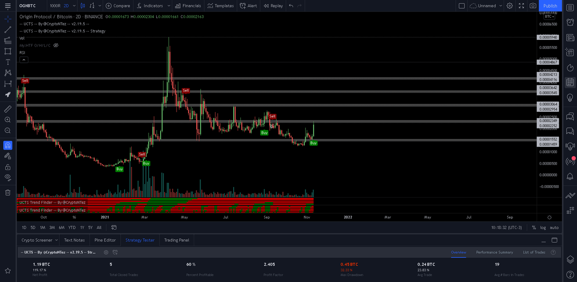Take a chart snapshot with camera
Screen dimensions: 577x282
(533, 6)
